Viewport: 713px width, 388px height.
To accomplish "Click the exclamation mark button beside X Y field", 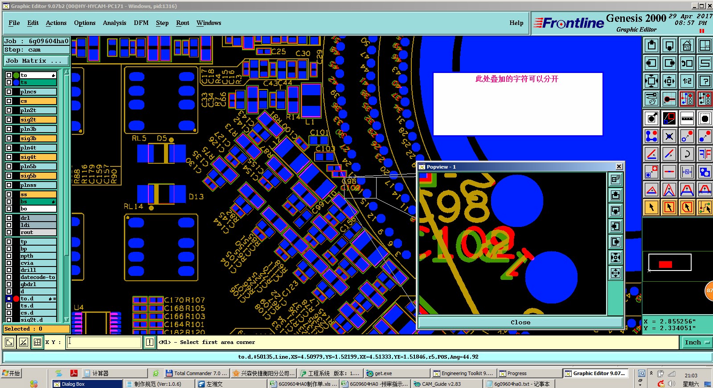I will (x=150, y=342).
